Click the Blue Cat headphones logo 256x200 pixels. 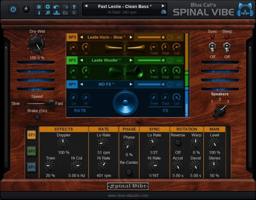[x=245, y=10]
